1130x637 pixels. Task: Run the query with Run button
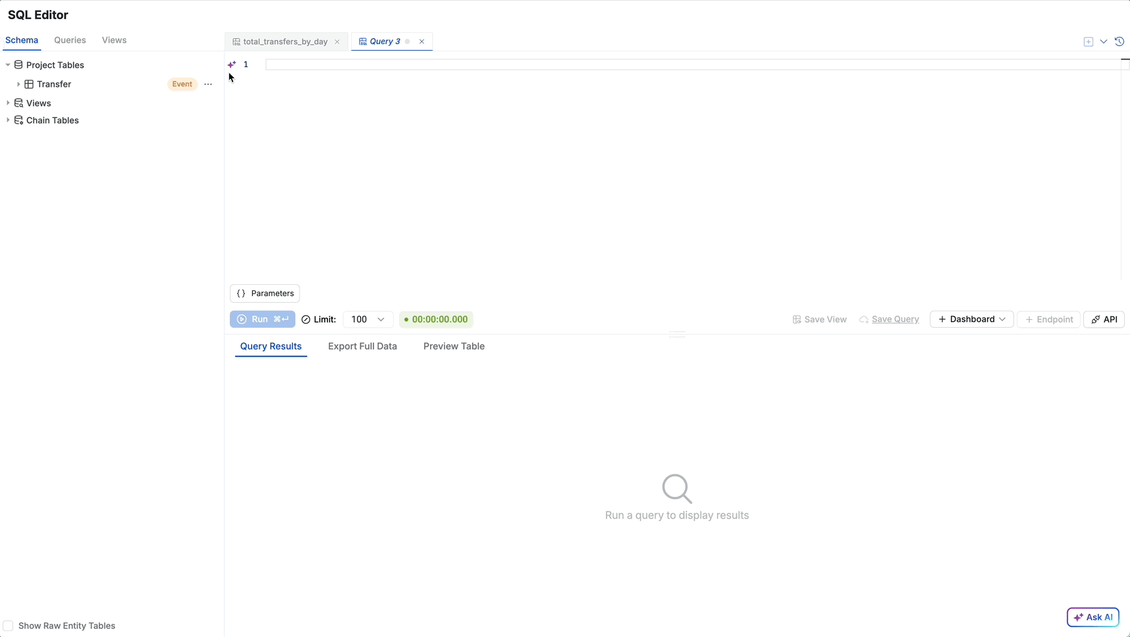pyautogui.click(x=263, y=319)
